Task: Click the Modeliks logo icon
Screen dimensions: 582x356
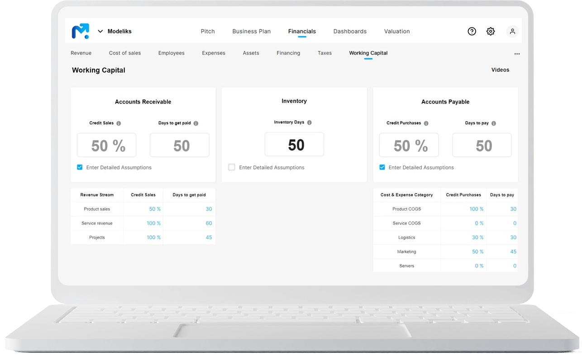Action: (x=81, y=31)
